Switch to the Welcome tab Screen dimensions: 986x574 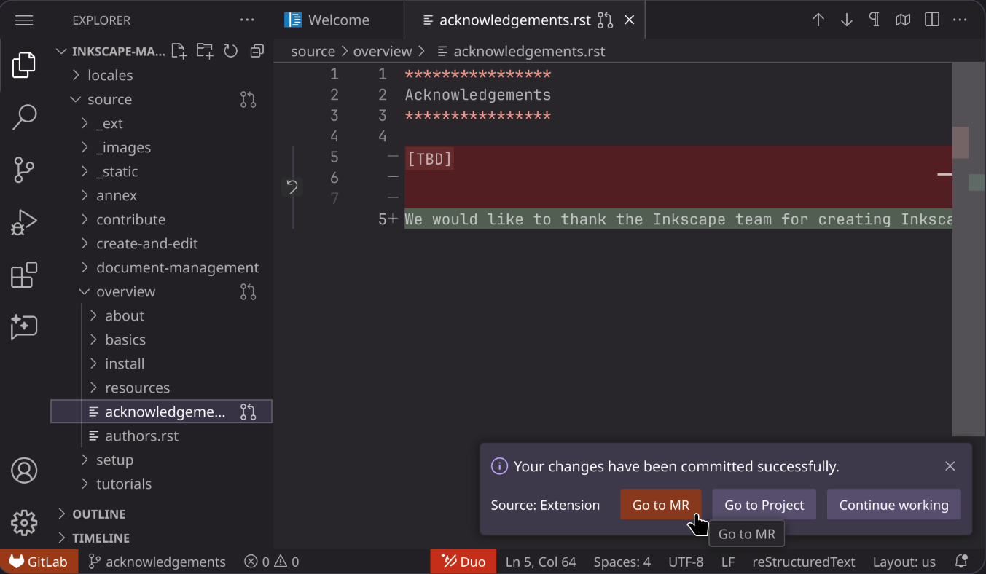point(339,20)
